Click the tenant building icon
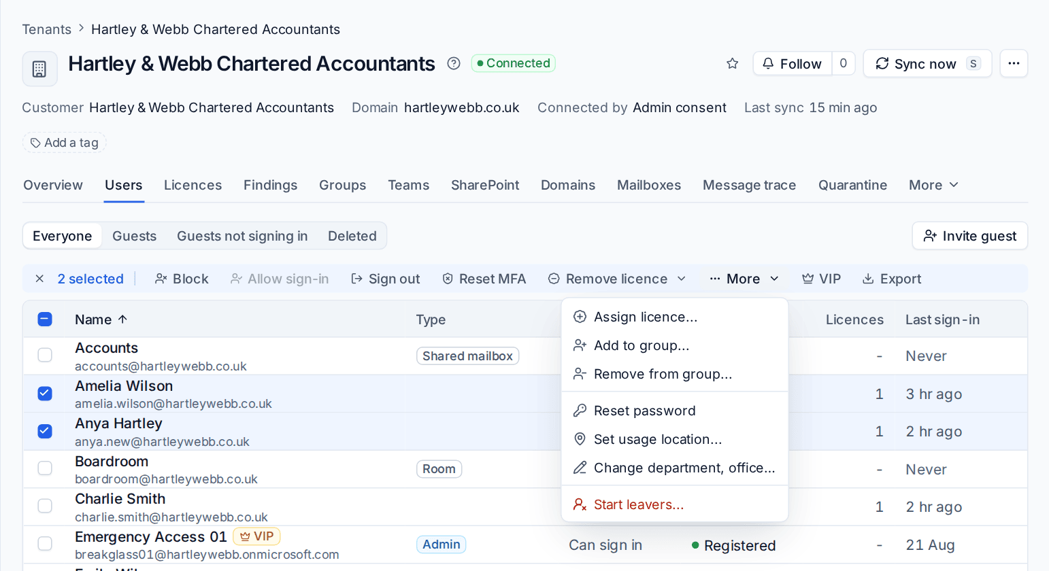This screenshot has height=571, width=1049. [39, 69]
